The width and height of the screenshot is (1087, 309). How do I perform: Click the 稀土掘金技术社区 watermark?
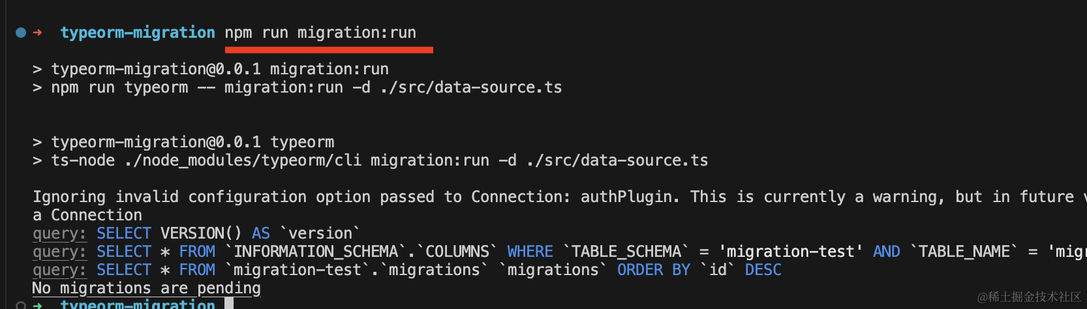pos(1029,297)
